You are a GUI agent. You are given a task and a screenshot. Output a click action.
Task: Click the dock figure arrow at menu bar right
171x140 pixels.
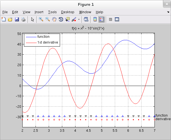[168, 12]
